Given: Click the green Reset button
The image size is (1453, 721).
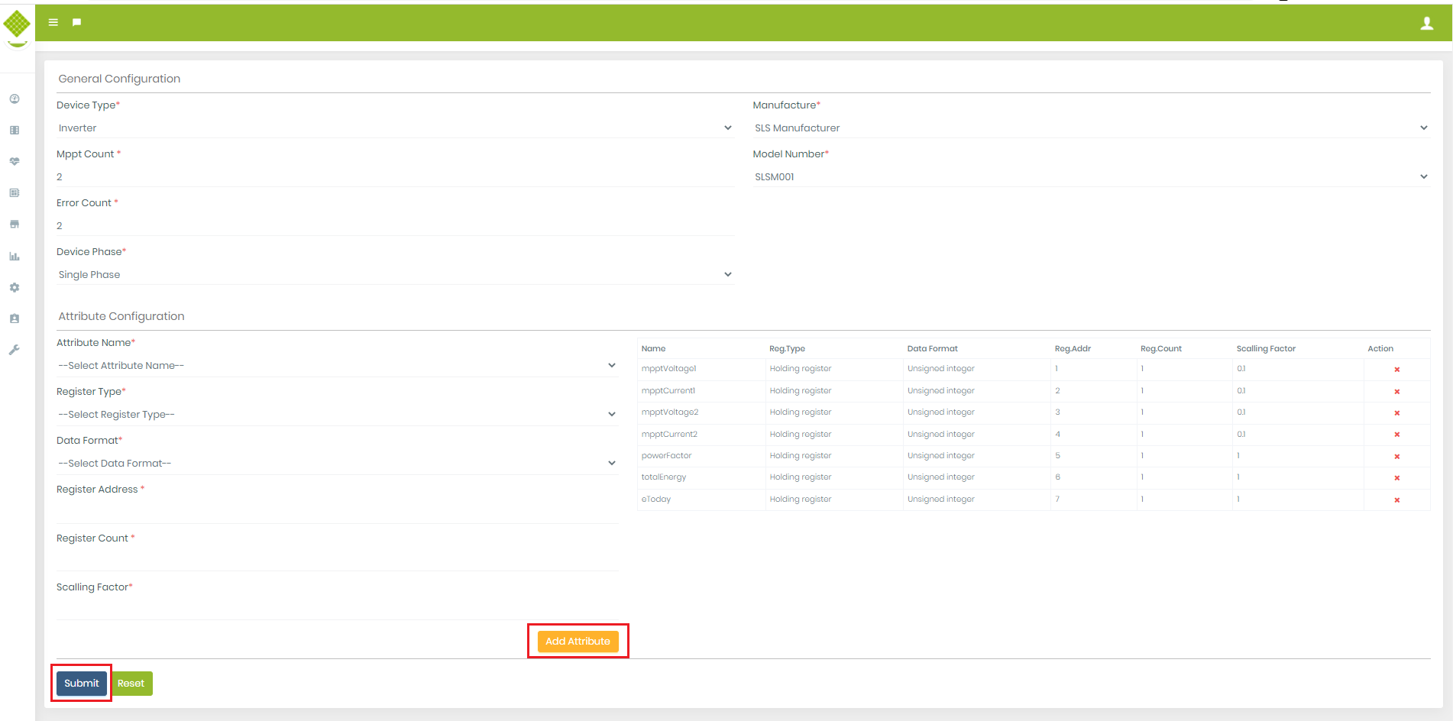Looking at the screenshot, I should 131,684.
